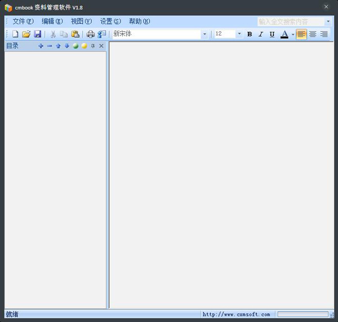Add a directory node with plus icon
Screen dimensions: 338x322
(x=41, y=46)
